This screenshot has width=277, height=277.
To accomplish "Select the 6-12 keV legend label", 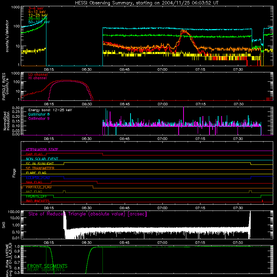I will tap(37, 12).
